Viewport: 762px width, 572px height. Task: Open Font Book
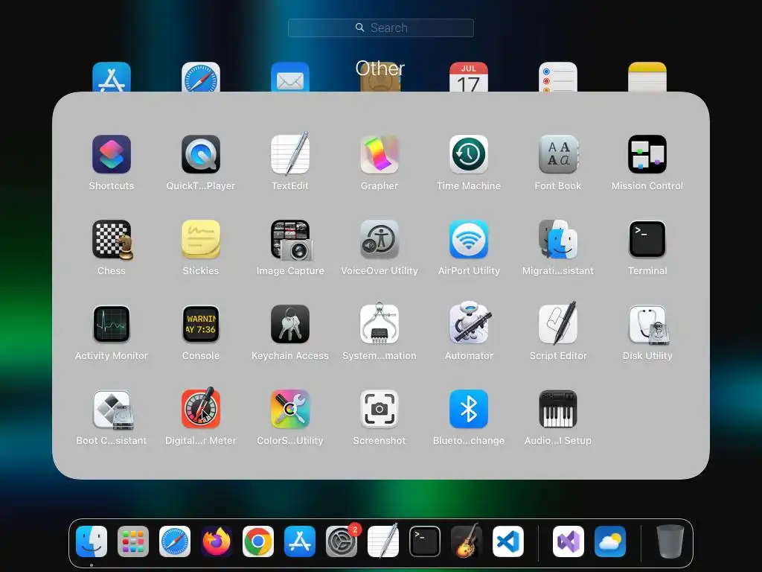[x=558, y=155]
